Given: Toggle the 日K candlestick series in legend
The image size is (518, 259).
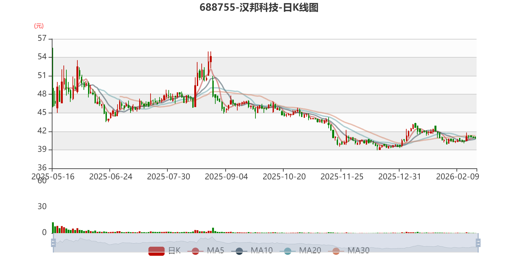Looking at the screenshot, I should click(164, 251).
